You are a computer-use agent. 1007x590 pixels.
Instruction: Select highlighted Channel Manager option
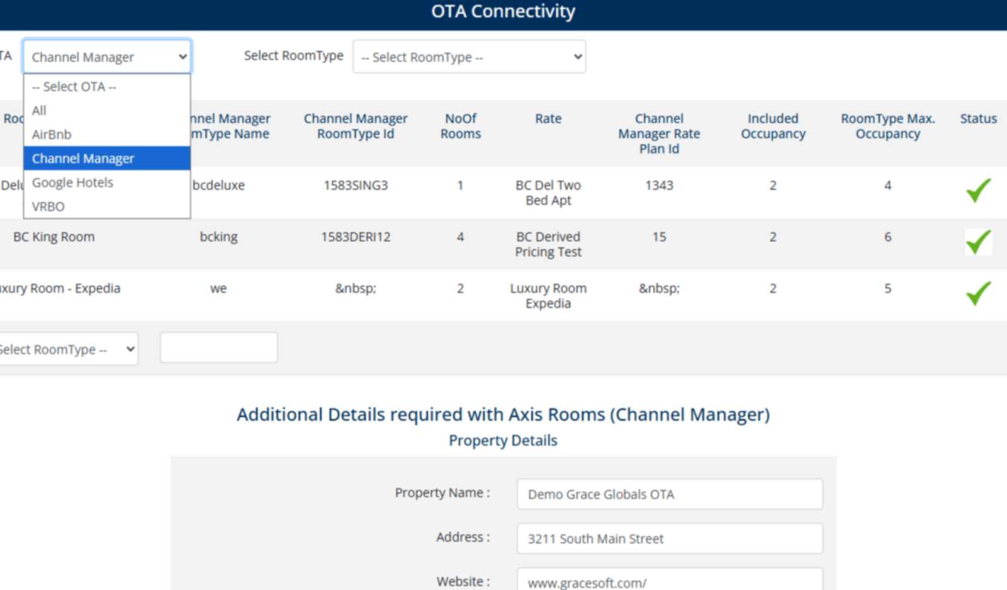pyautogui.click(x=107, y=158)
